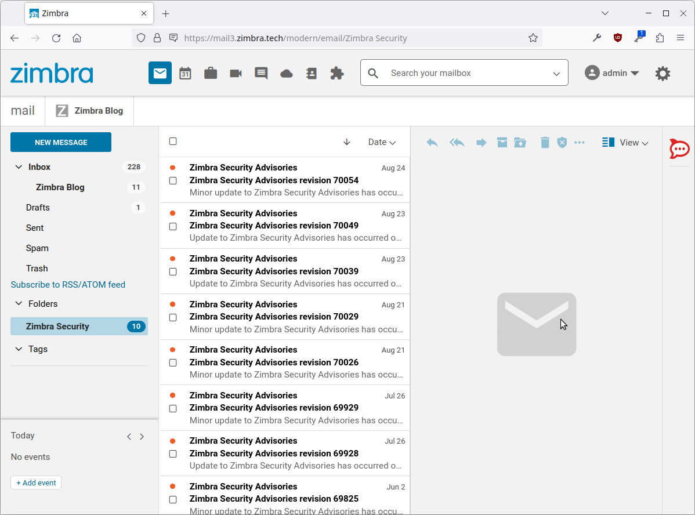Viewport: 695px width, 515px height.
Task: Open the Settings gear in Zimbra
Action: [663, 73]
